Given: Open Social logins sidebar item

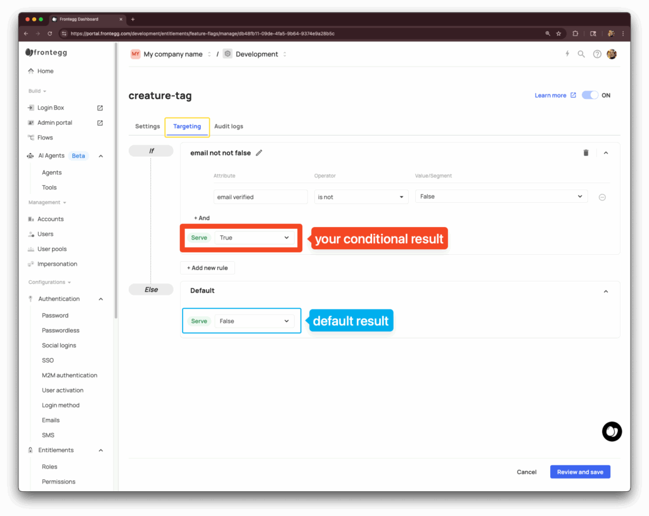Looking at the screenshot, I should (x=59, y=345).
